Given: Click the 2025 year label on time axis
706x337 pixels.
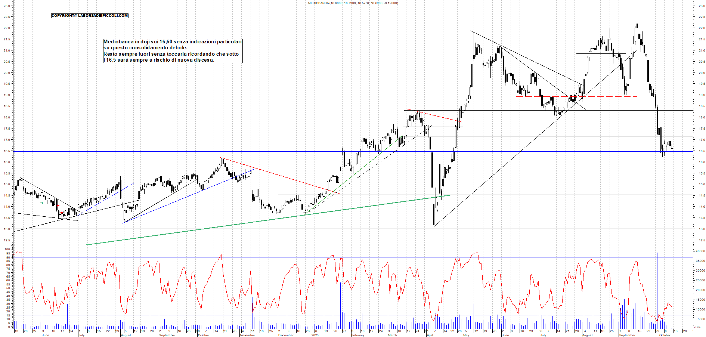Looking at the screenshot, I should pyautogui.click(x=315, y=335).
